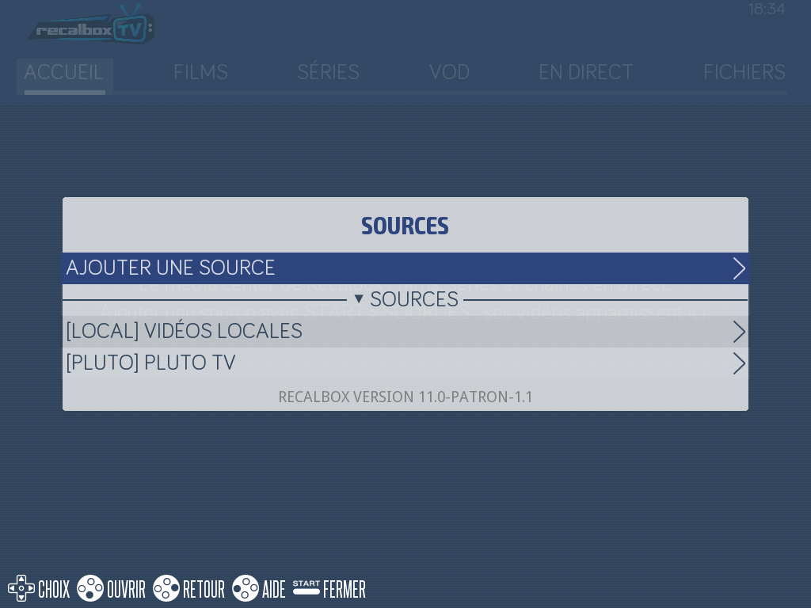
Task: Collapse the SOURCES section triangle
Action: point(359,298)
